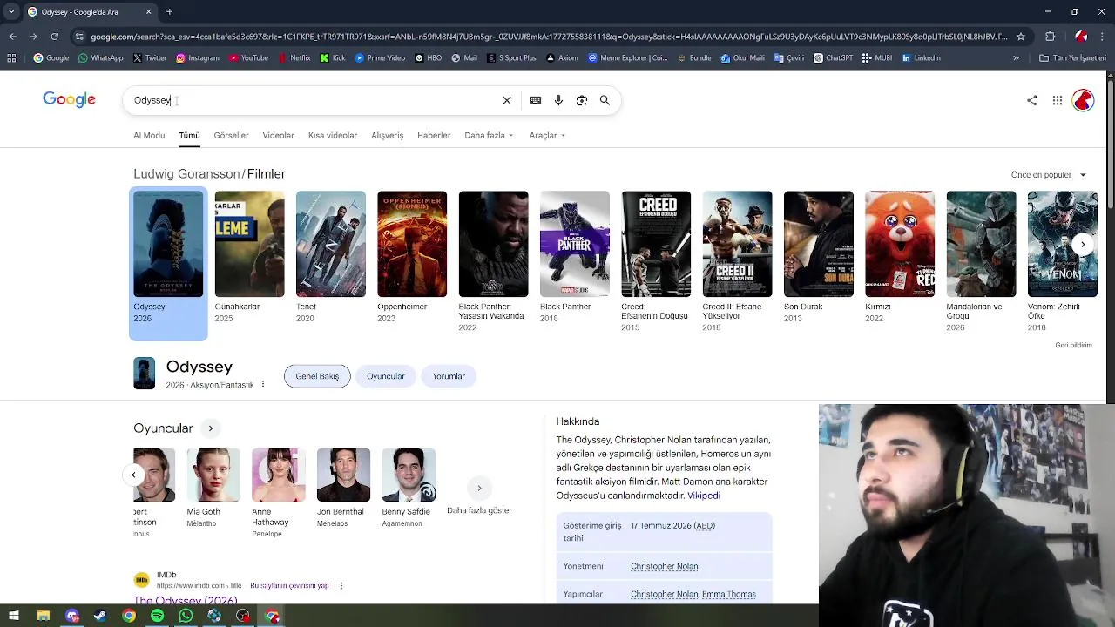Open the Instagram bookmark
Image resolution: width=1115 pixels, height=627 pixels.
pos(197,58)
